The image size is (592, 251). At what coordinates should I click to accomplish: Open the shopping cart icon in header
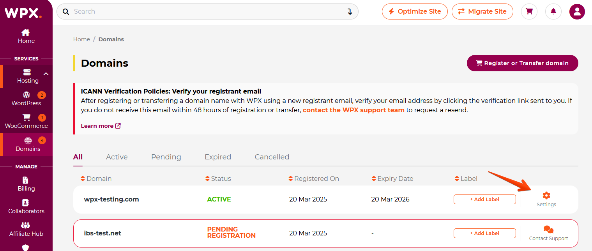click(x=529, y=12)
